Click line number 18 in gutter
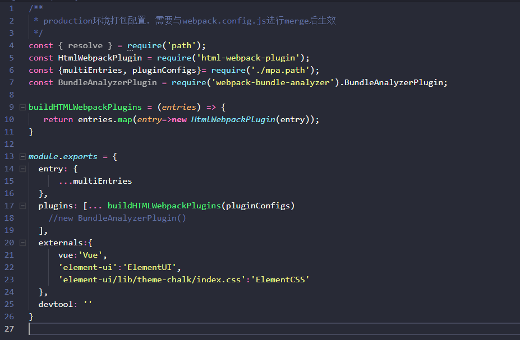This screenshot has width=520, height=340. 10,218
